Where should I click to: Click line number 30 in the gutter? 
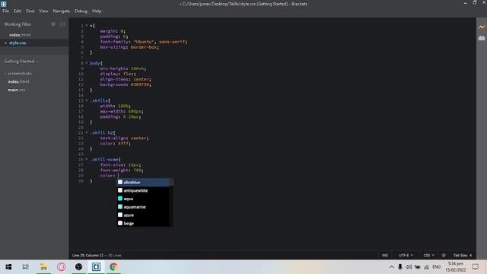coord(81,181)
